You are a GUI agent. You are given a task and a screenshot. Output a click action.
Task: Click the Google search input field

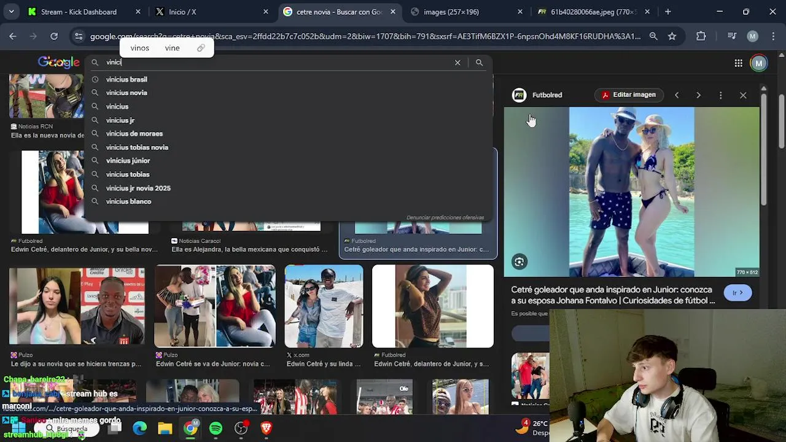coord(276,63)
